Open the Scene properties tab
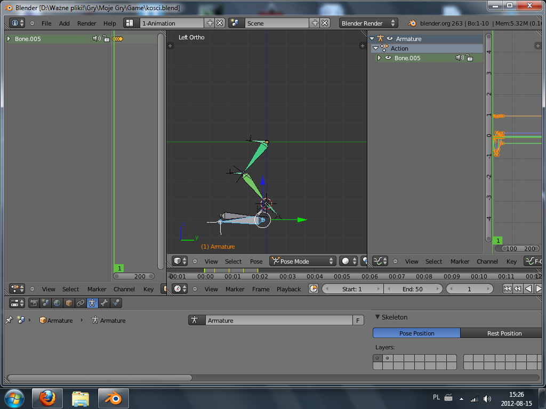The height and width of the screenshot is (409, 546). 46,303
